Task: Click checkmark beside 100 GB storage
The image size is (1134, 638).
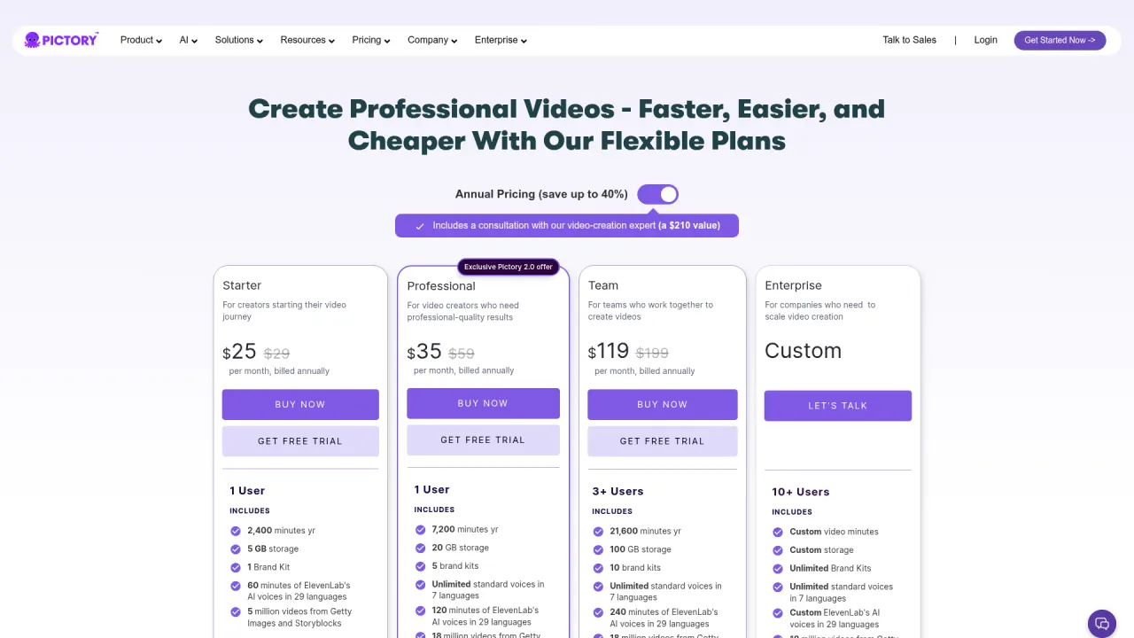Action: [x=598, y=549]
